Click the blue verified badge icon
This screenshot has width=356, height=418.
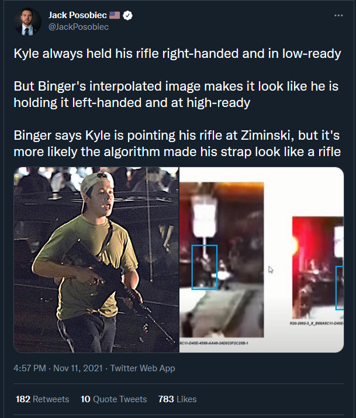click(127, 15)
